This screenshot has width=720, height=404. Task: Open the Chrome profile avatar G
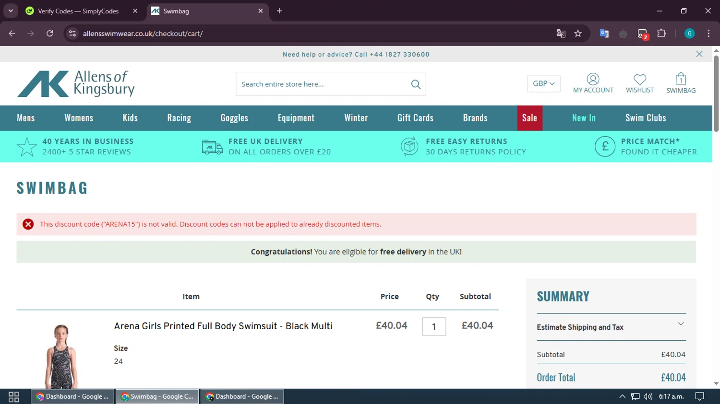point(689,34)
